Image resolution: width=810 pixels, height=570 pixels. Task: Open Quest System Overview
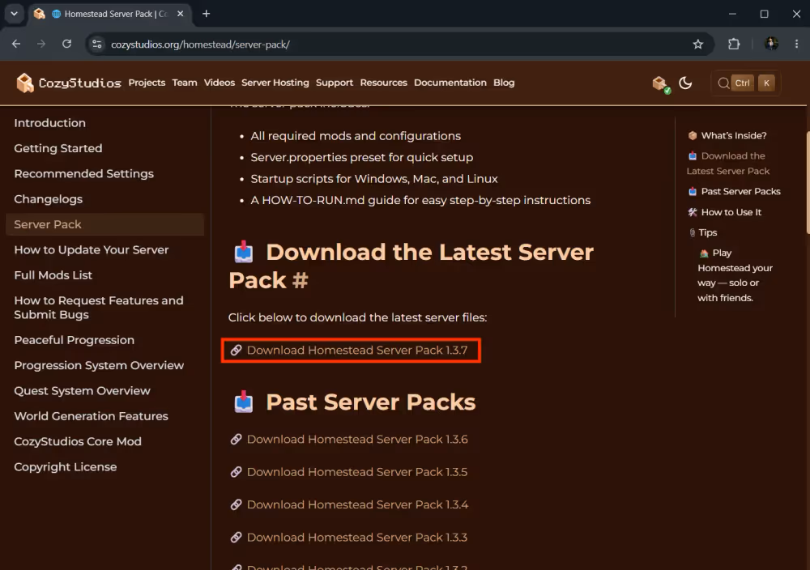pos(82,391)
